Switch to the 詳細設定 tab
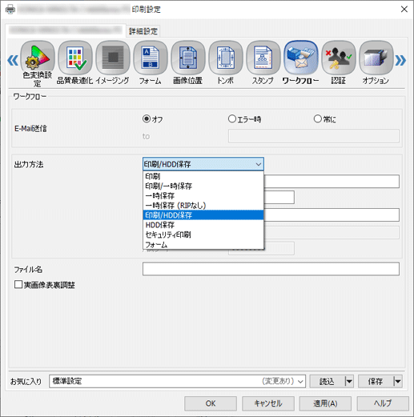 [x=143, y=31]
